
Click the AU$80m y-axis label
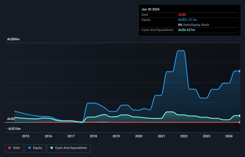(x=13, y=39)
